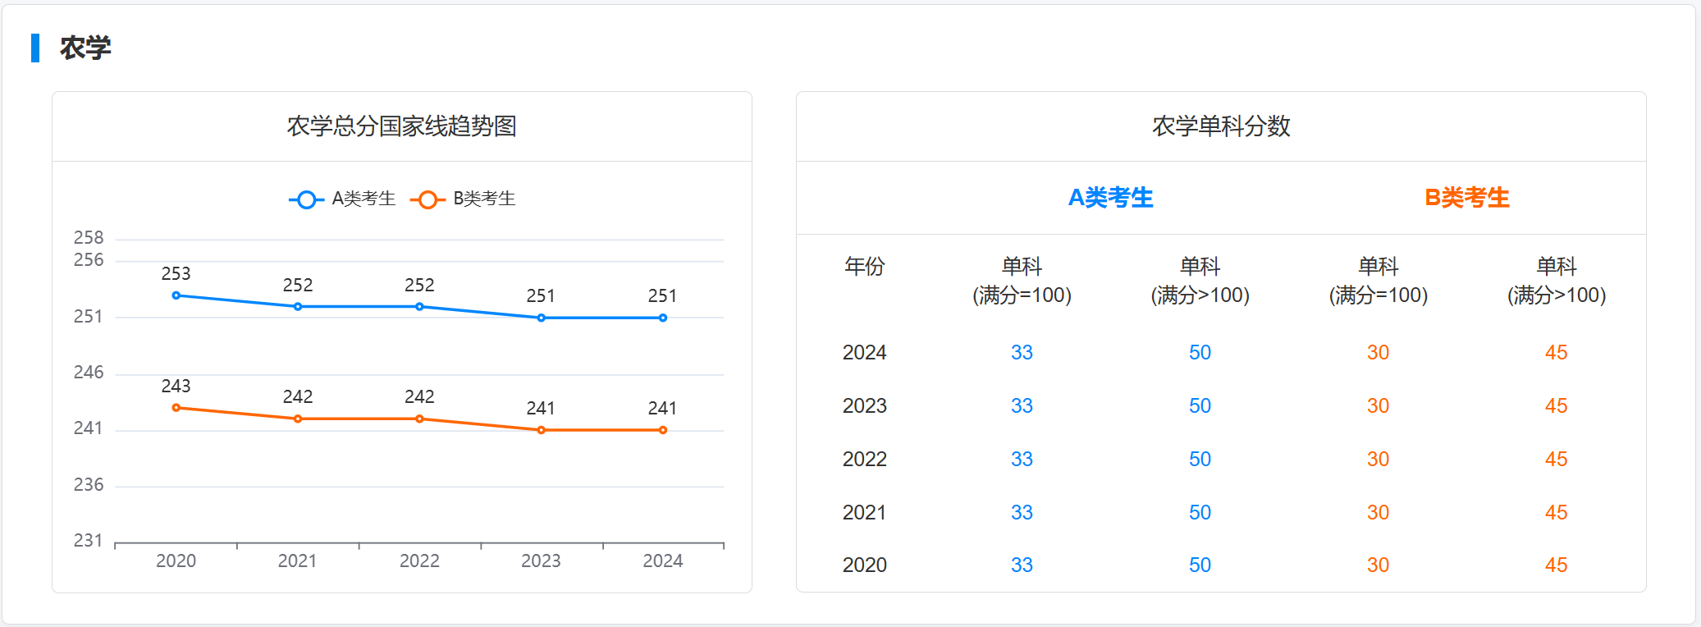Screen dimensions: 1701x627
Task: Click the blue A类考生 legend marker
Action: click(x=306, y=199)
